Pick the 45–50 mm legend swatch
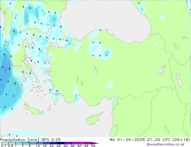 point(89,143)
